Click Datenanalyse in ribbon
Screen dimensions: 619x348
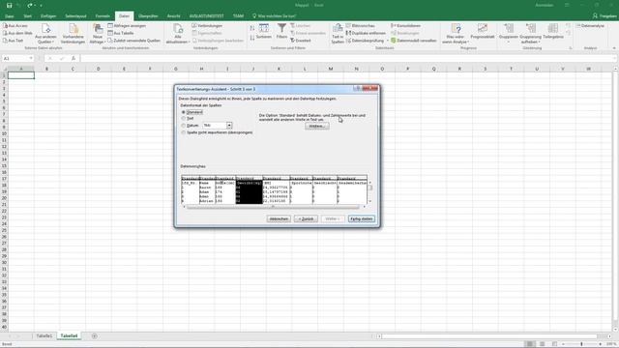[x=590, y=26]
